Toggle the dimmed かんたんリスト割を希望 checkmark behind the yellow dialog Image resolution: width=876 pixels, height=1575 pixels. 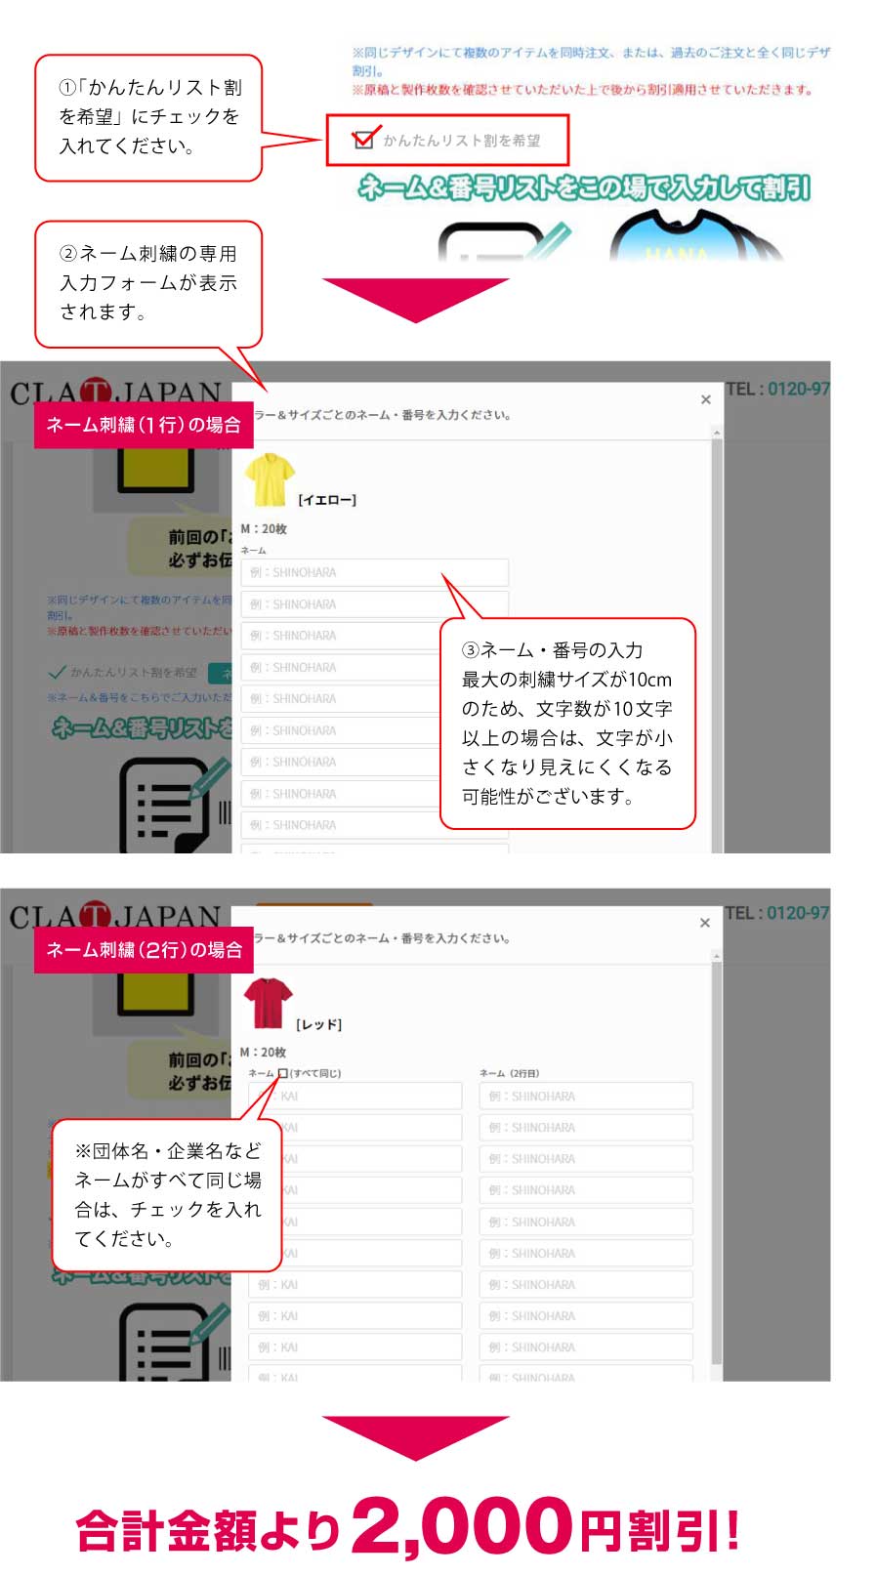[x=58, y=672]
